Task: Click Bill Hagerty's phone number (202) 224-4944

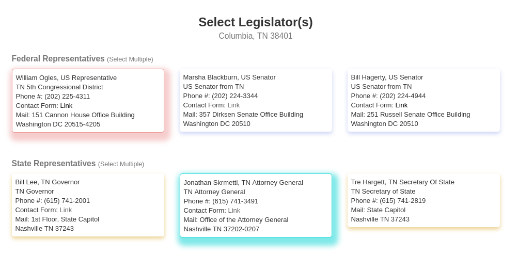Action: tap(402, 96)
